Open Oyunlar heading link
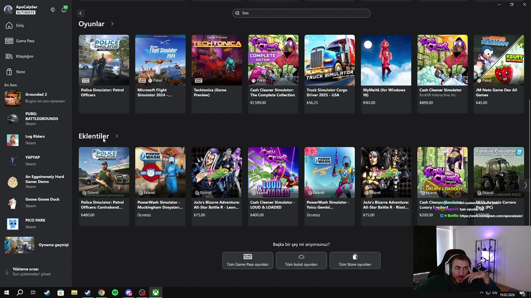 [x=91, y=24]
